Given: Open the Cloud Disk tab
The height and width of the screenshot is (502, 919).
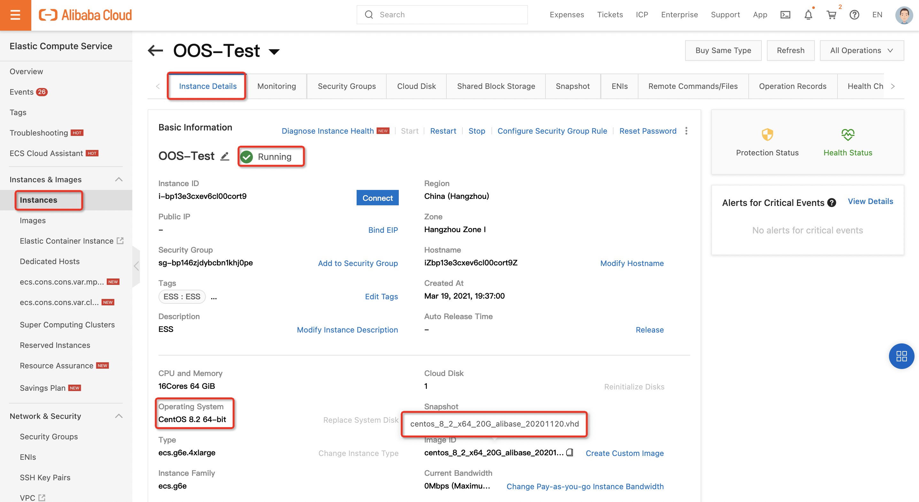Looking at the screenshot, I should (x=416, y=86).
